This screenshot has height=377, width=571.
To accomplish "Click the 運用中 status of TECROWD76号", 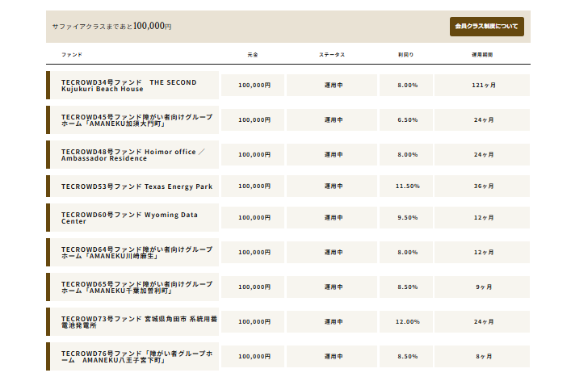I will point(332,356).
